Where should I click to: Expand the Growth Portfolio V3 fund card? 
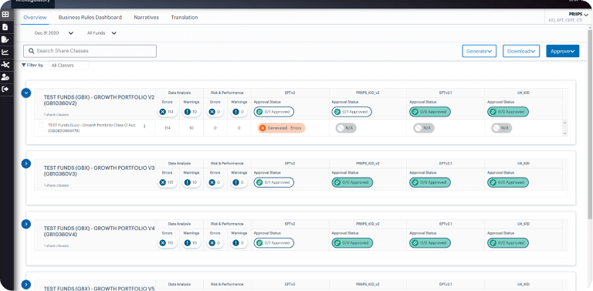pyautogui.click(x=26, y=164)
